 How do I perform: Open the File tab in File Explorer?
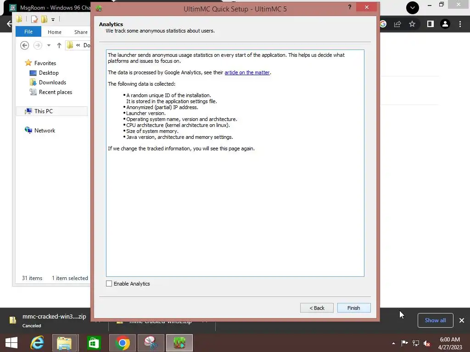click(x=28, y=32)
